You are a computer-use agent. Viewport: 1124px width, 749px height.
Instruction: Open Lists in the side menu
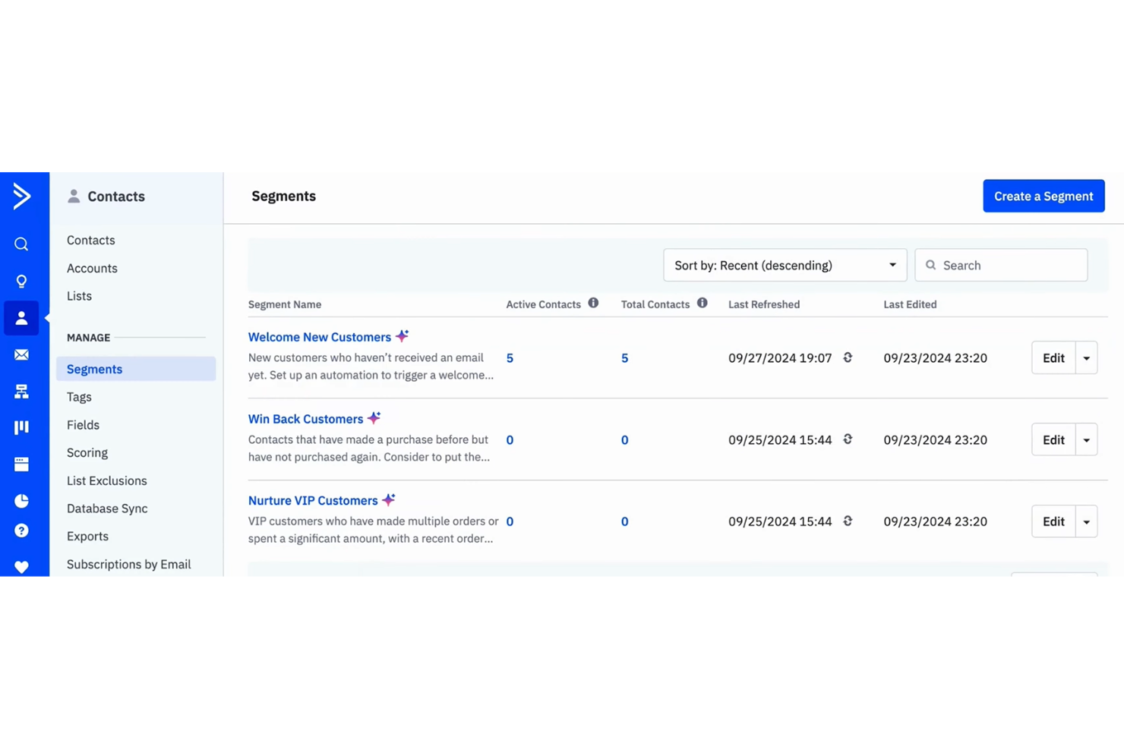(79, 296)
